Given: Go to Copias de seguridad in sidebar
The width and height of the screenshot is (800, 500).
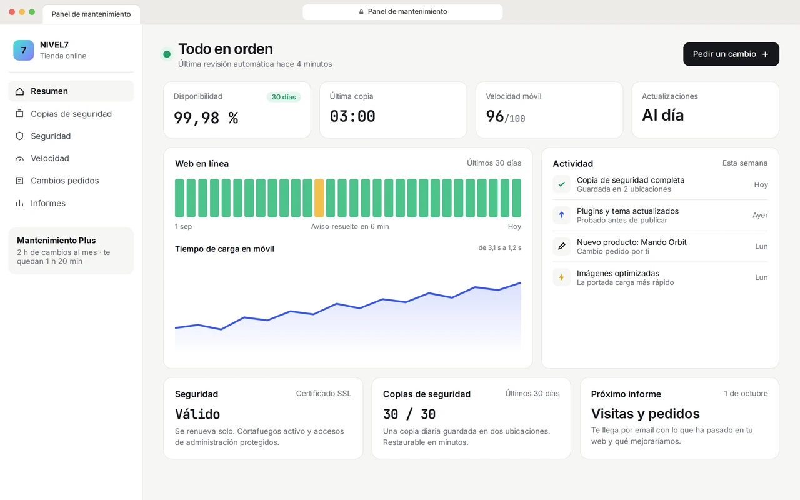Looking at the screenshot, I should (71, 114).
